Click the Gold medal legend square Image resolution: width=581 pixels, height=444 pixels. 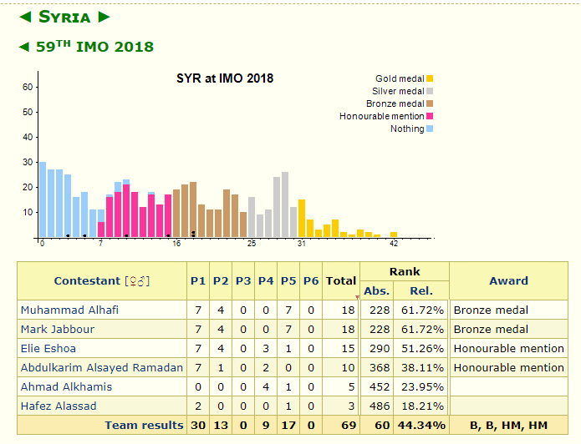pyautogui.click(x=430, y=78)
